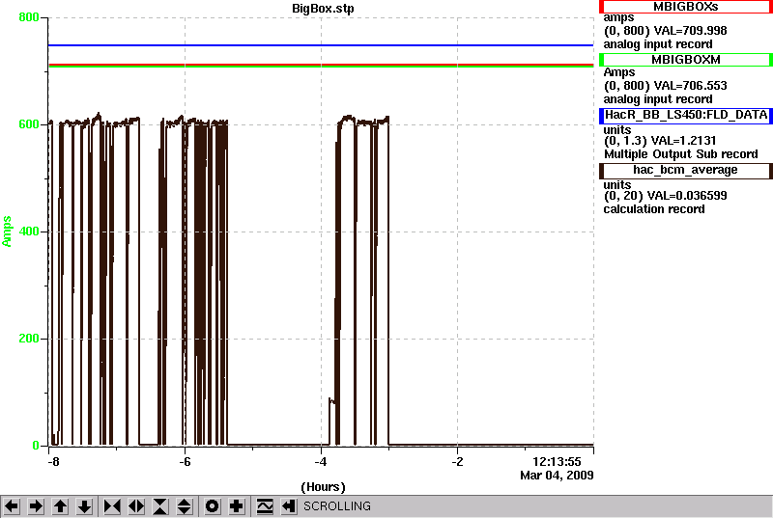Click the hourglass vertical zoom icon
The height and width of the screenshot is (518, 773).
(160, 506)
